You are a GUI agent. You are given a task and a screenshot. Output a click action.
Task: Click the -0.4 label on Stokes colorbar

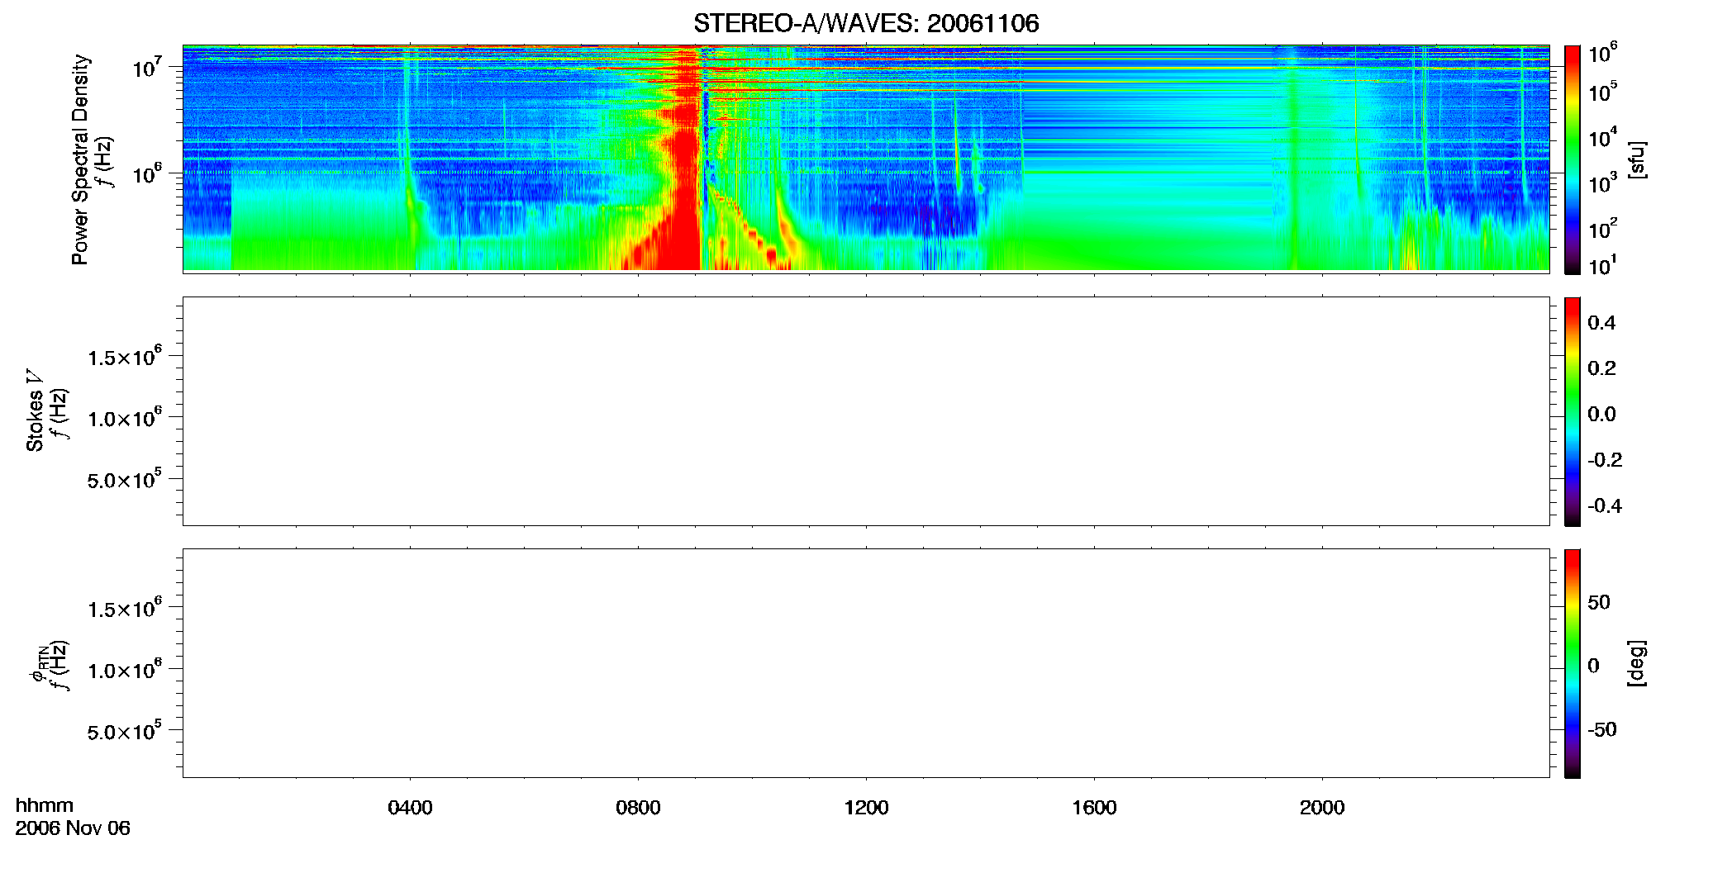[x=1605, y=506]
